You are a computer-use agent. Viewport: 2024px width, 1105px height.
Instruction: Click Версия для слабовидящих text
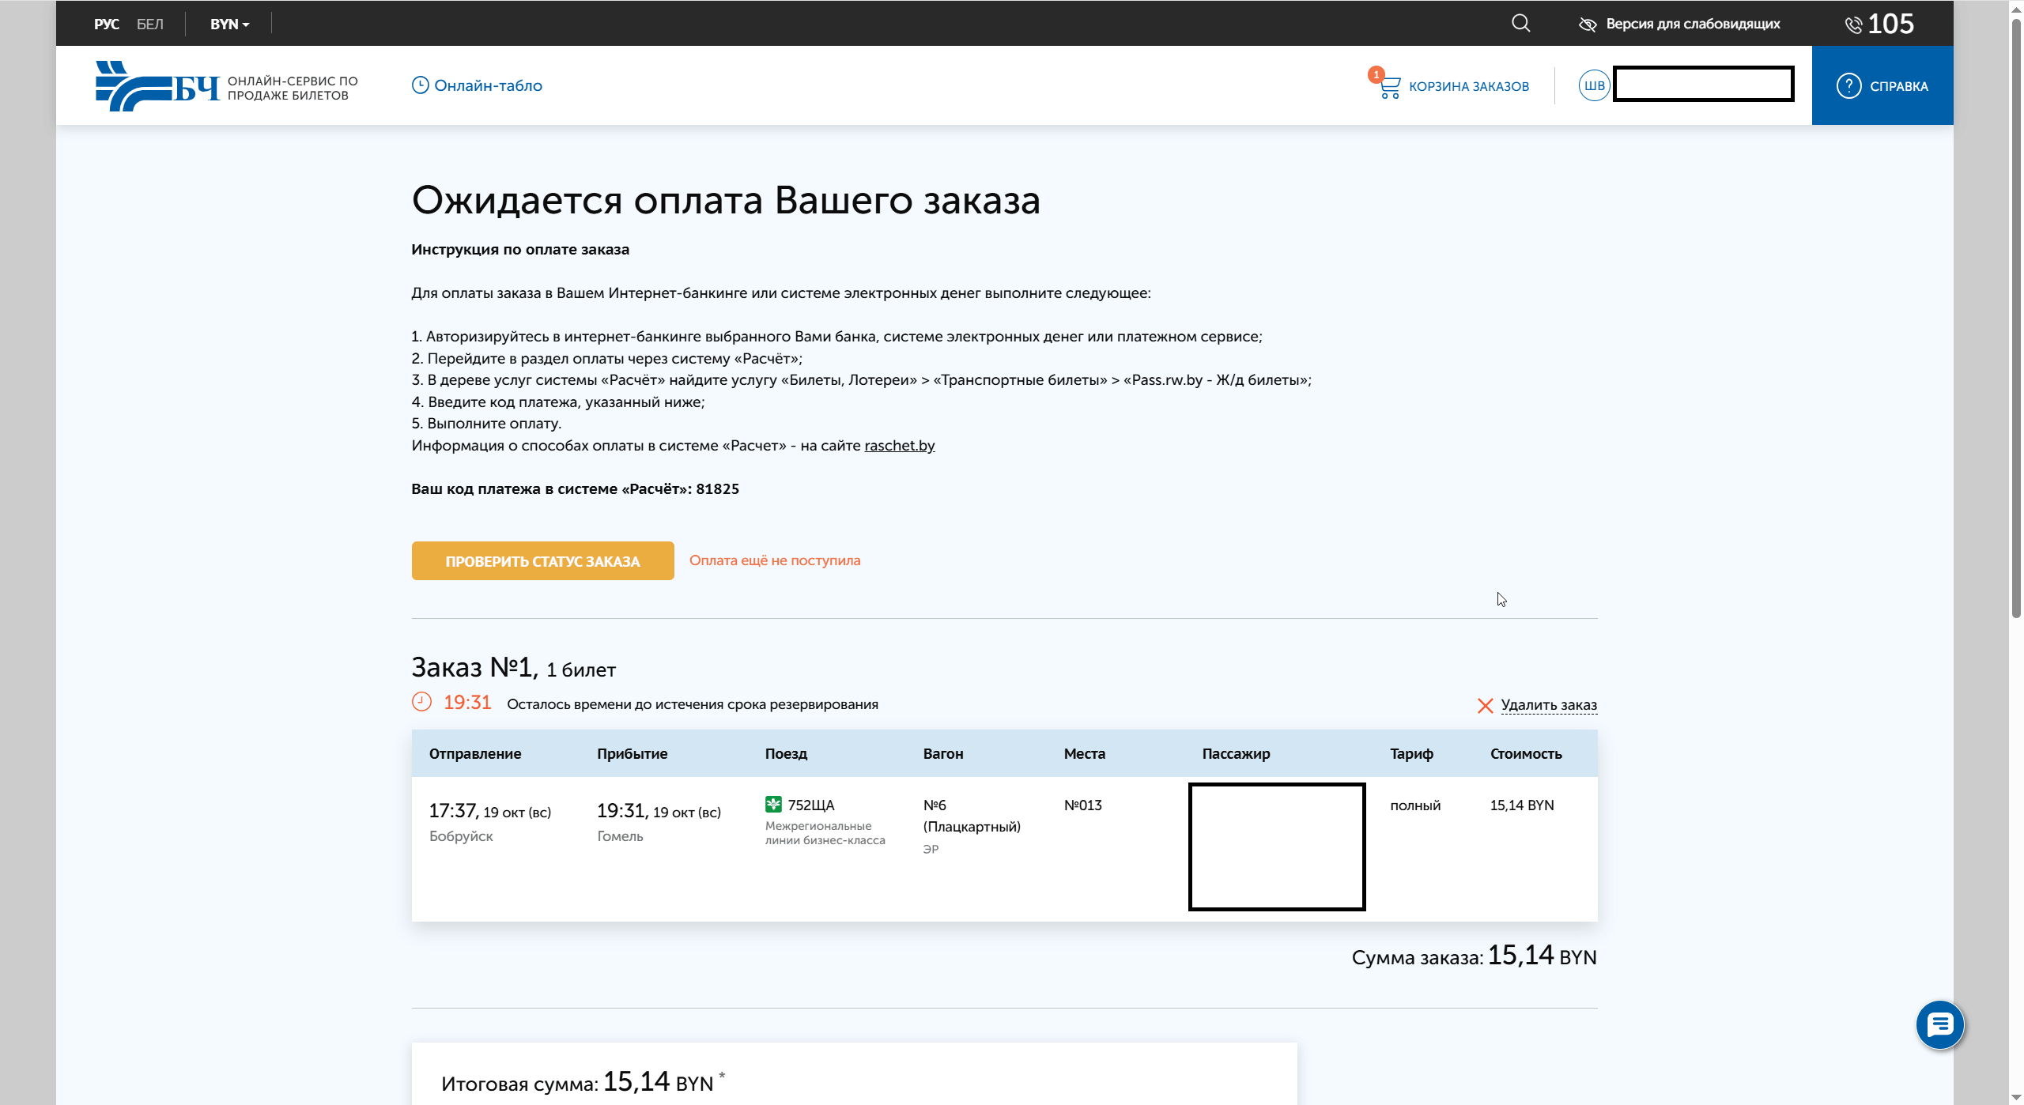(1693, 24)
